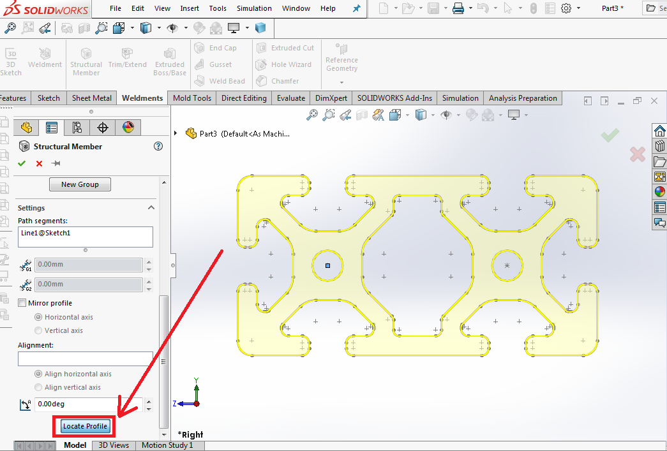Click the Extruded Boss/Base tool
The width and height of the screenshot is (667, 451).
(170, 62)
